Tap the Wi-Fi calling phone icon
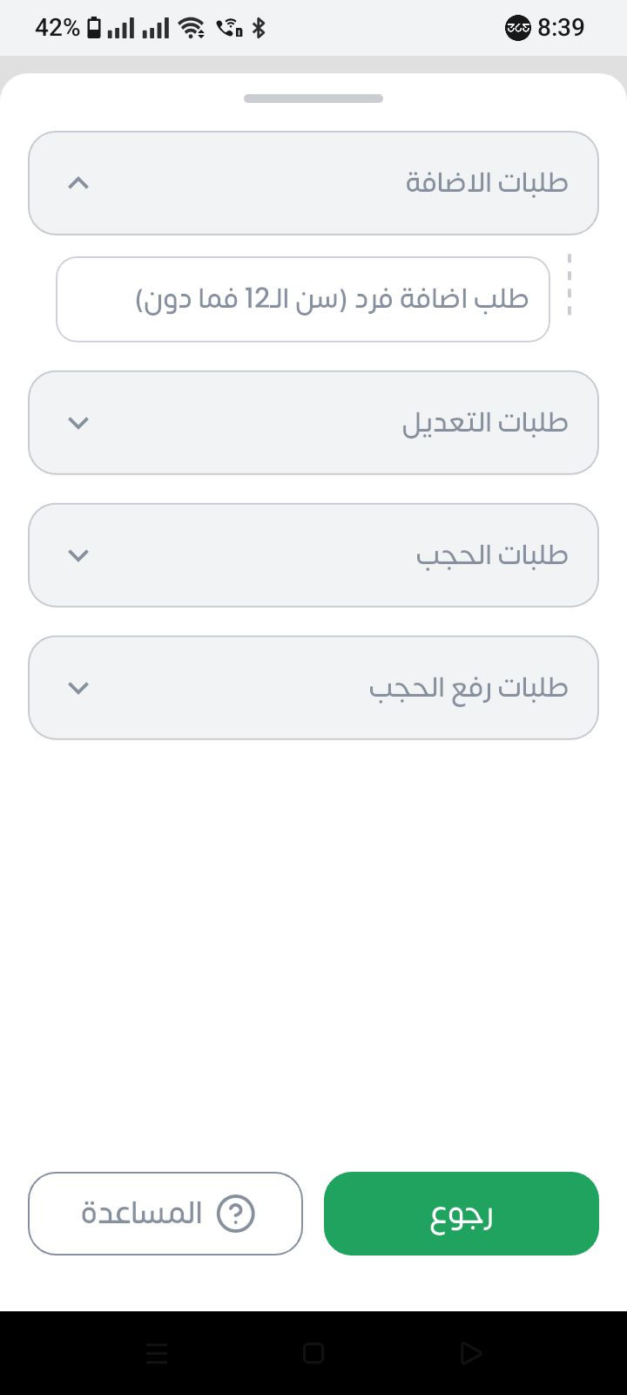The width and height of the screenshot is (627, 1395). [229, 28]
